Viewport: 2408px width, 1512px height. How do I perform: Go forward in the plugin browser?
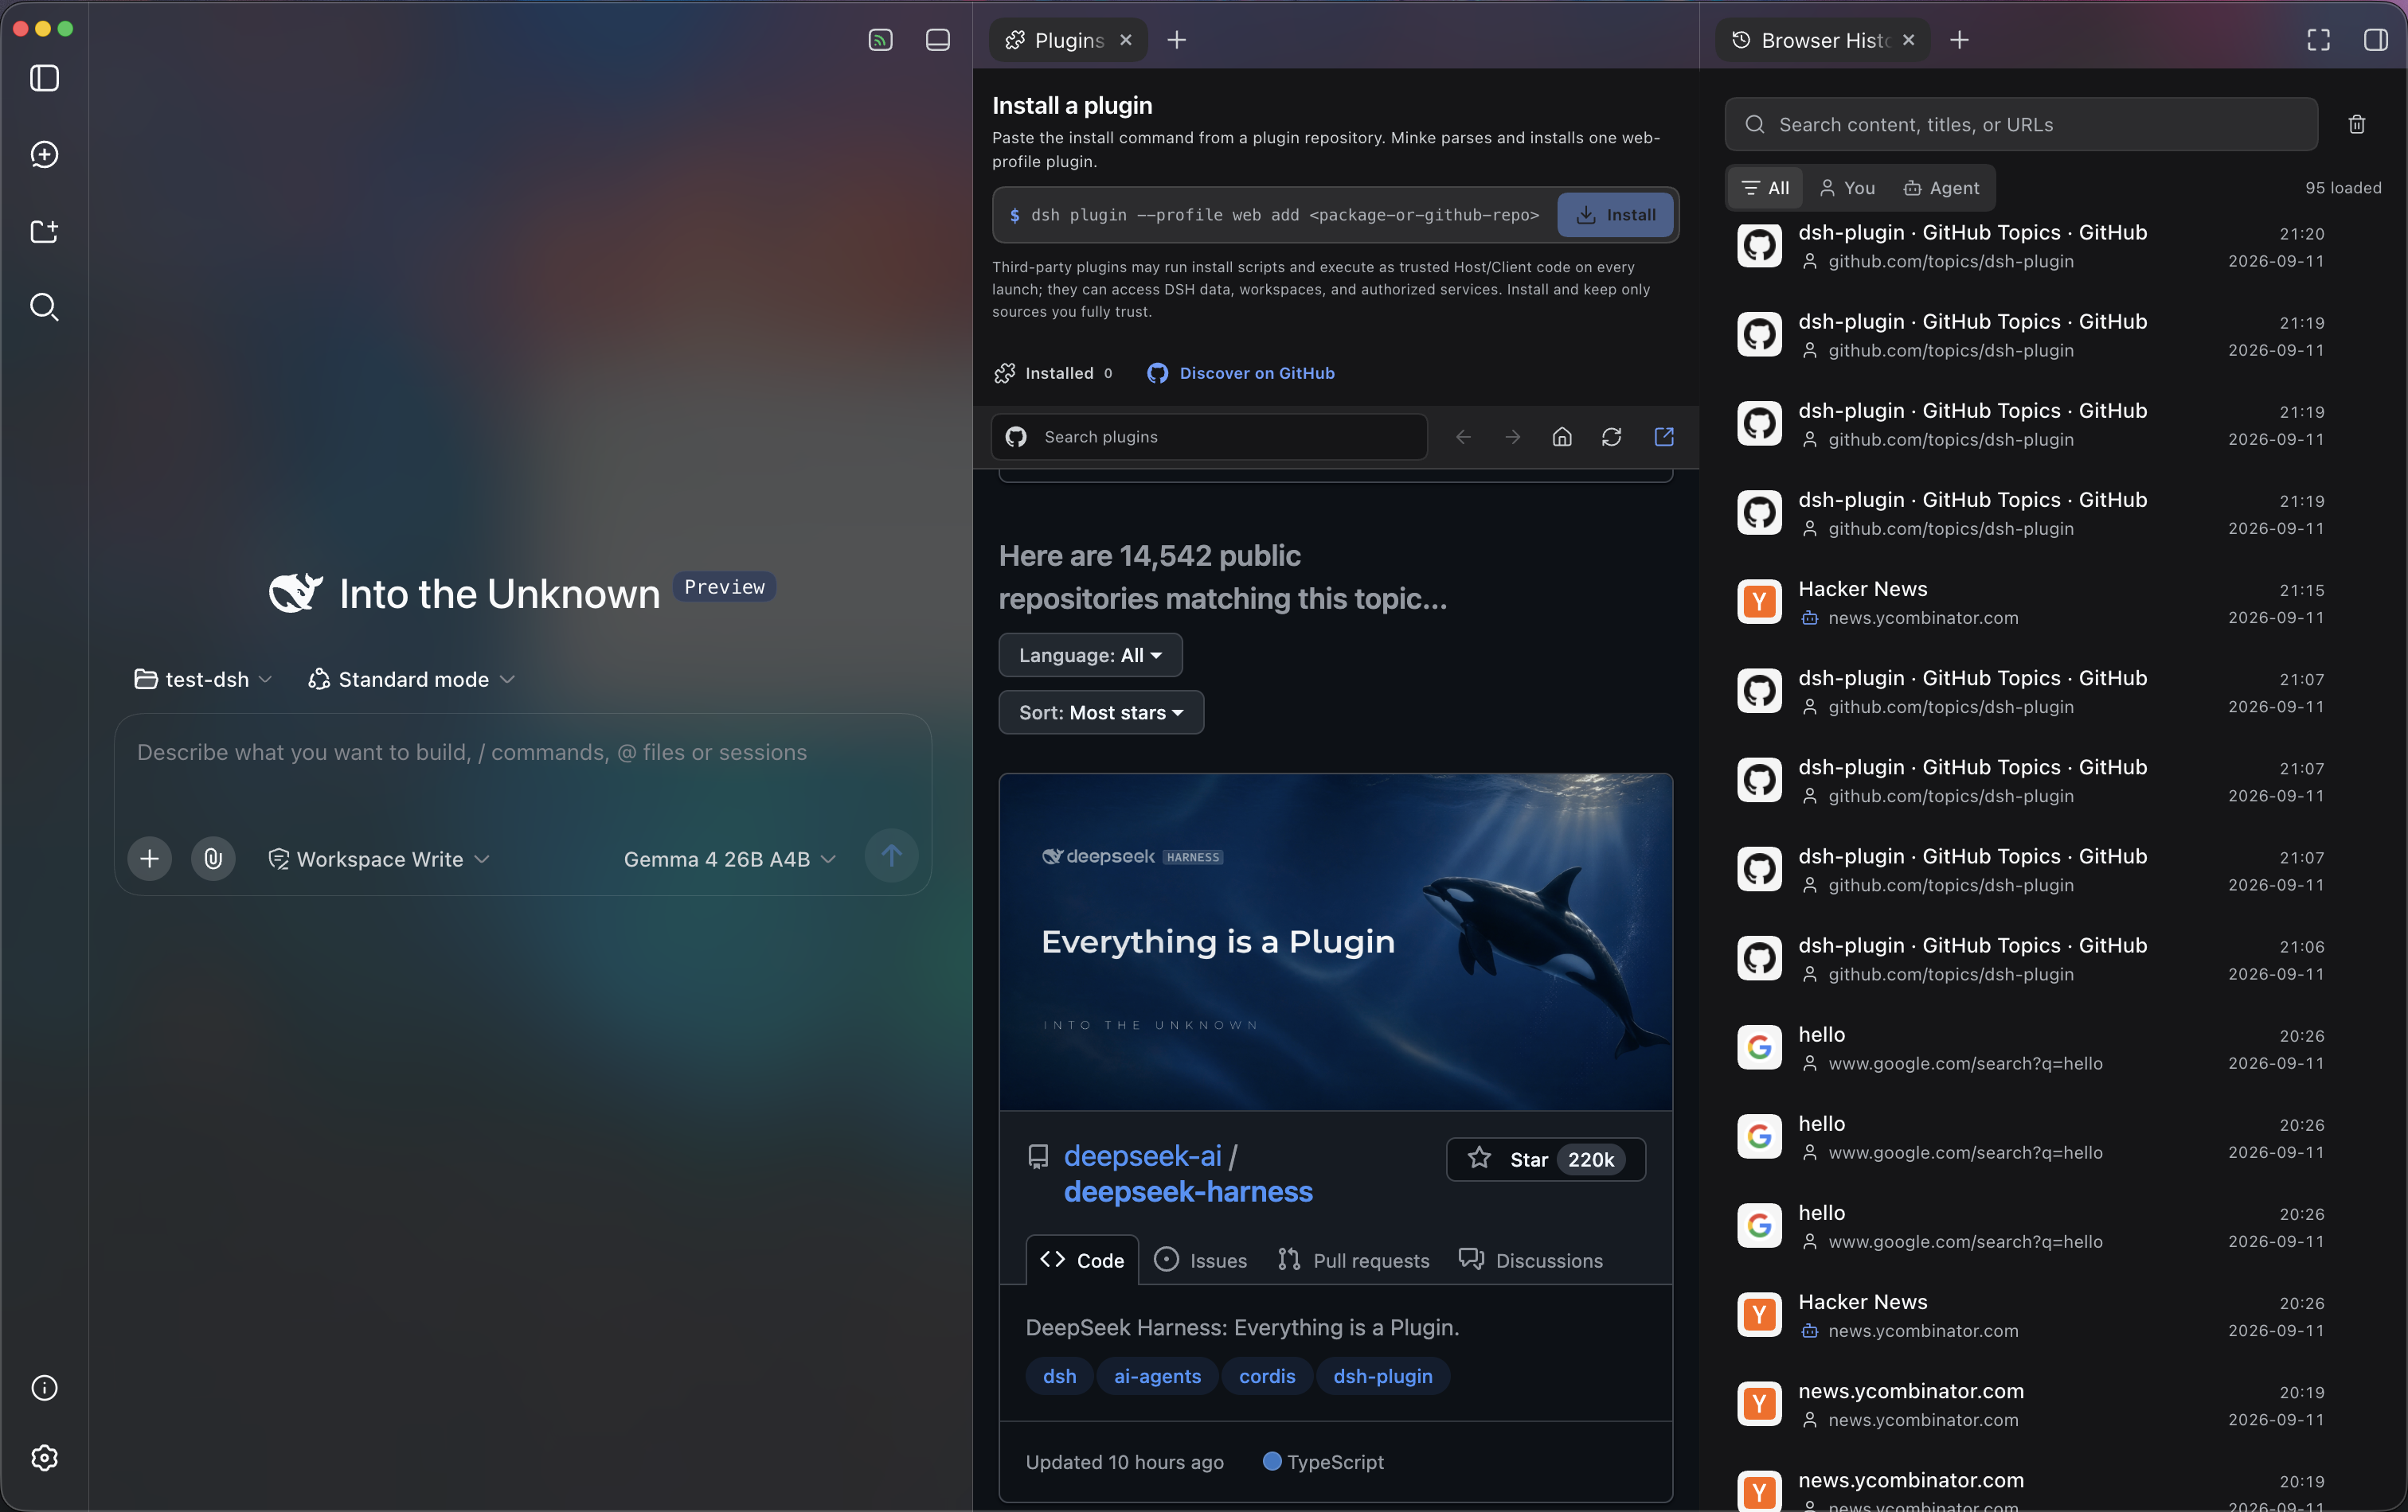1512,437
